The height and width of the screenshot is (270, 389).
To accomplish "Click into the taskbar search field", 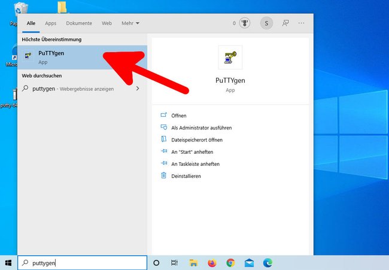I will pos(82,263).
